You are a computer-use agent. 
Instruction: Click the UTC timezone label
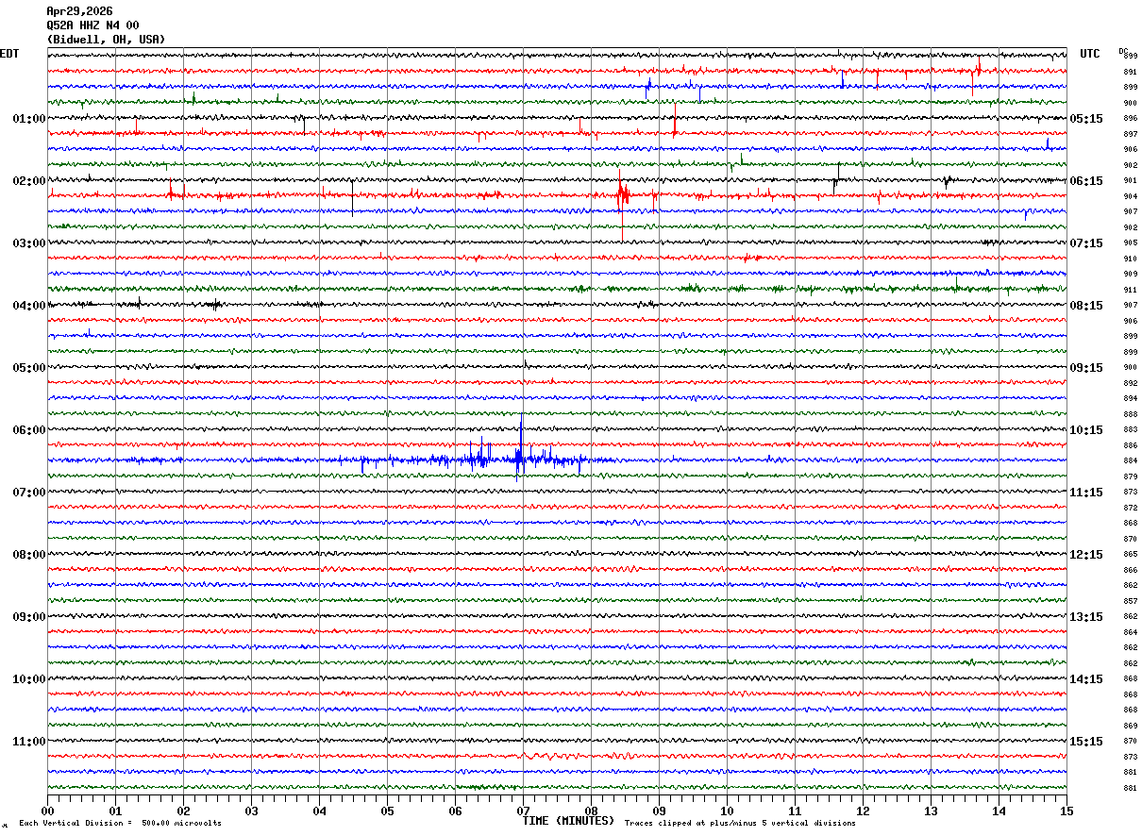pyautogui.click(x=1090, y=54)
